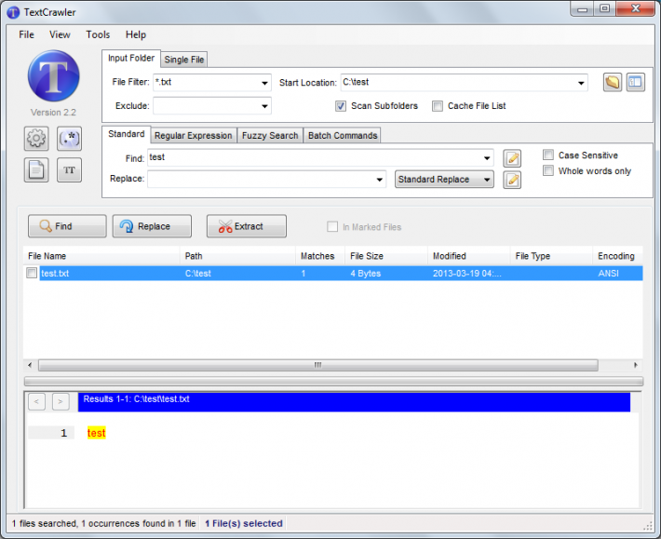661x539 pixels.
Task: Expand the Start Location dropdown arrow
Action: (581, 83)
